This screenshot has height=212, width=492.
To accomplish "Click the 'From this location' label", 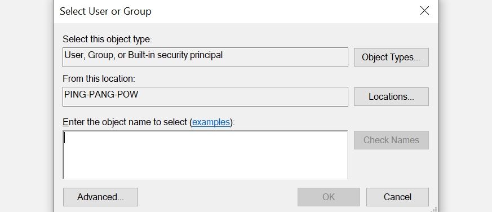I will [99, 78].
